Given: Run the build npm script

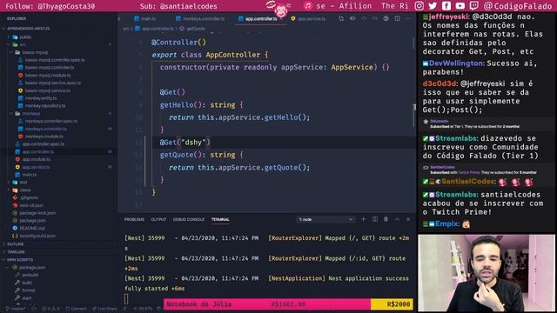Looking at the screenshot, I should click(27, 283).
